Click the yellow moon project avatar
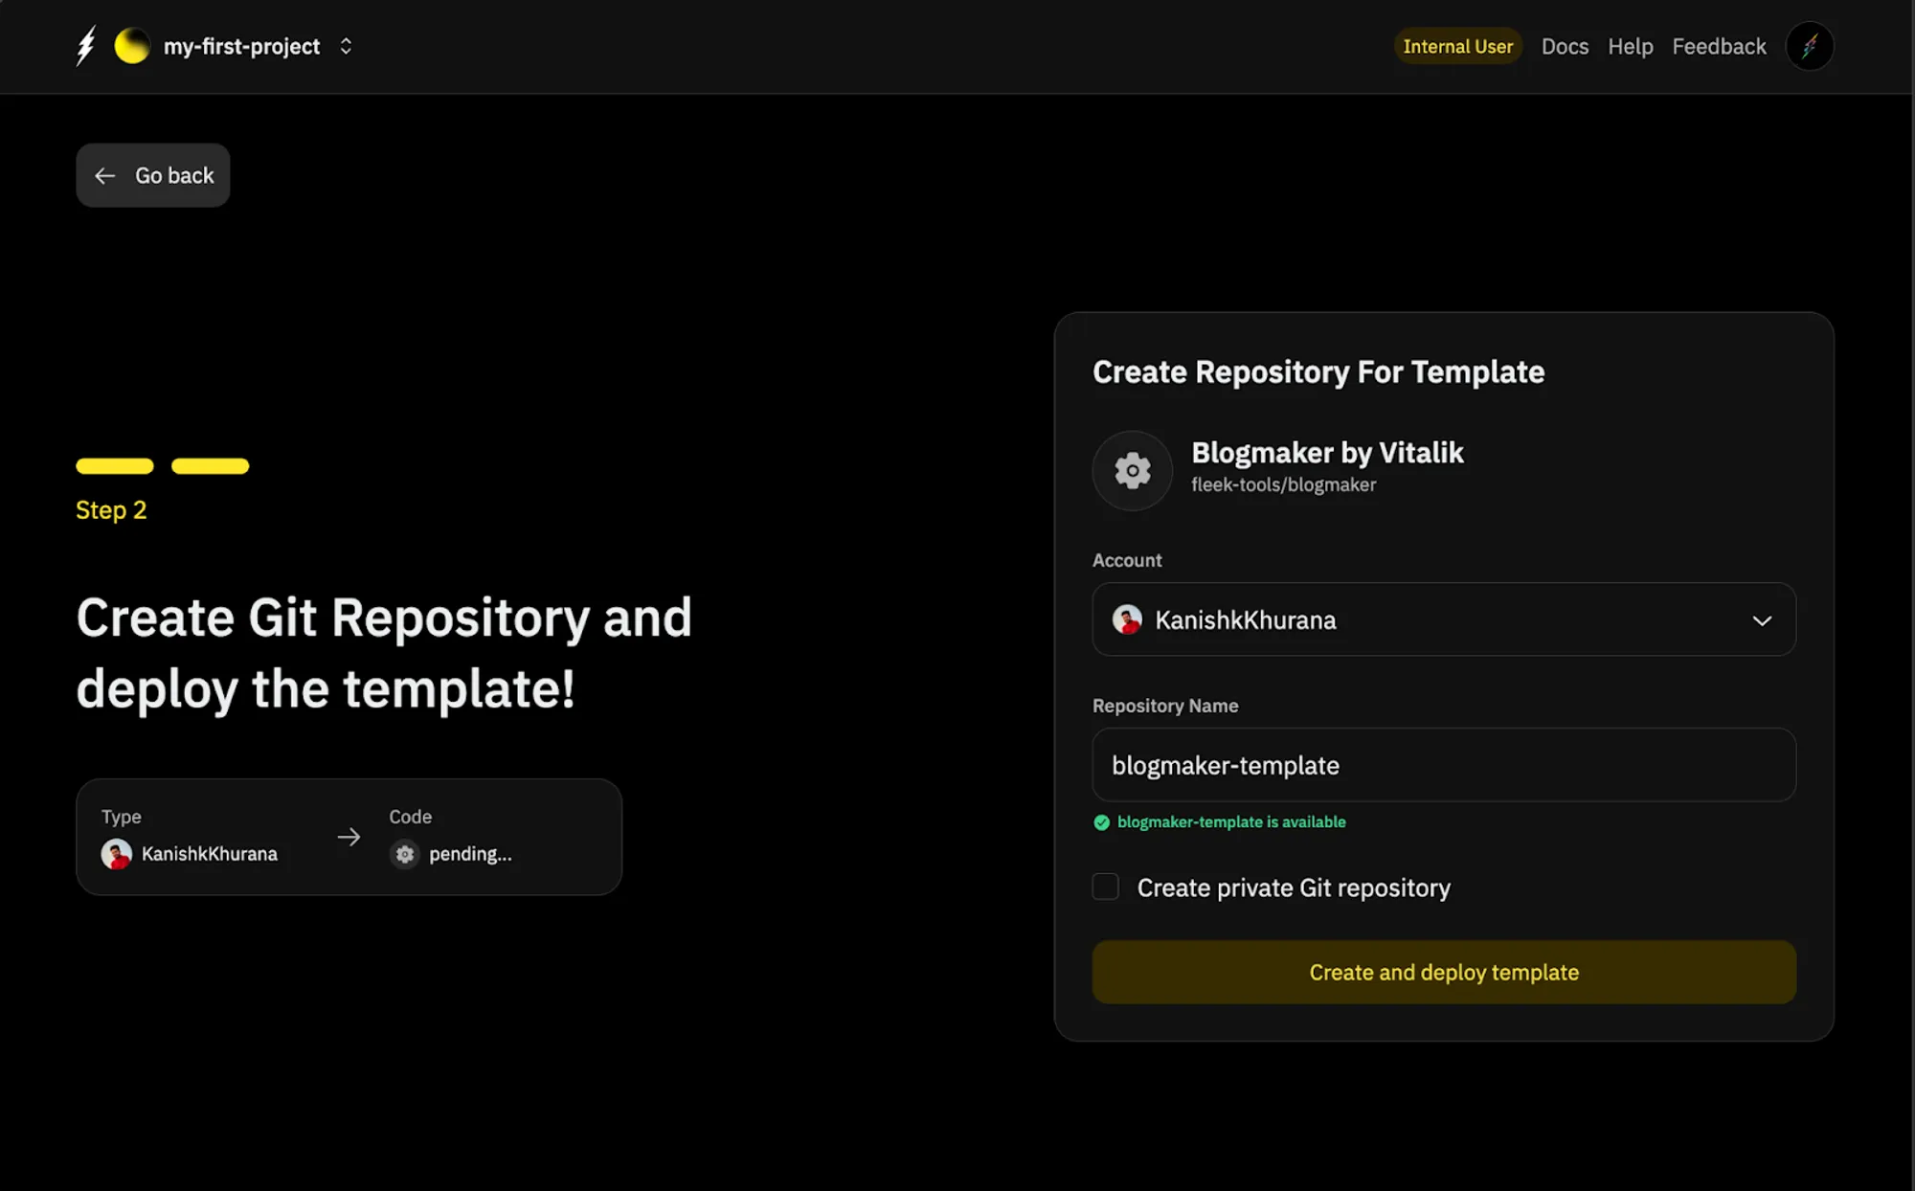This screenshot has height=1191, width=1915. [131, 46]
